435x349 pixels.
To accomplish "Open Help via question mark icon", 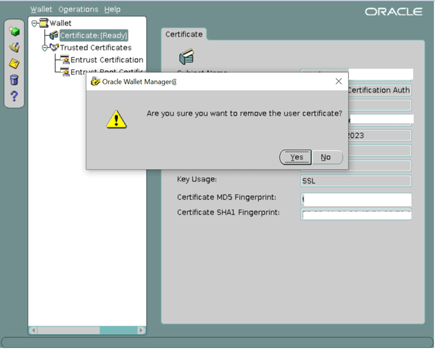I will point(14,95).
